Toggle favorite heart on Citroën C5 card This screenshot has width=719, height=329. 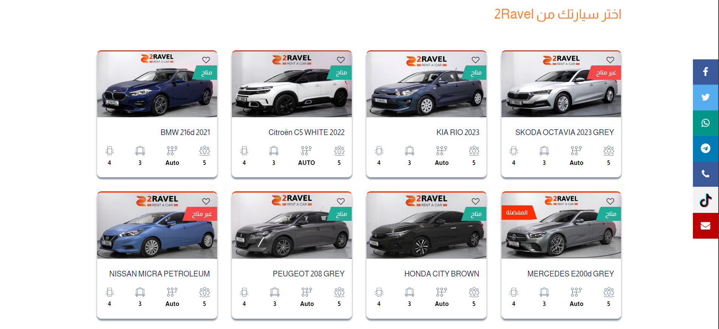pos(341,60)
